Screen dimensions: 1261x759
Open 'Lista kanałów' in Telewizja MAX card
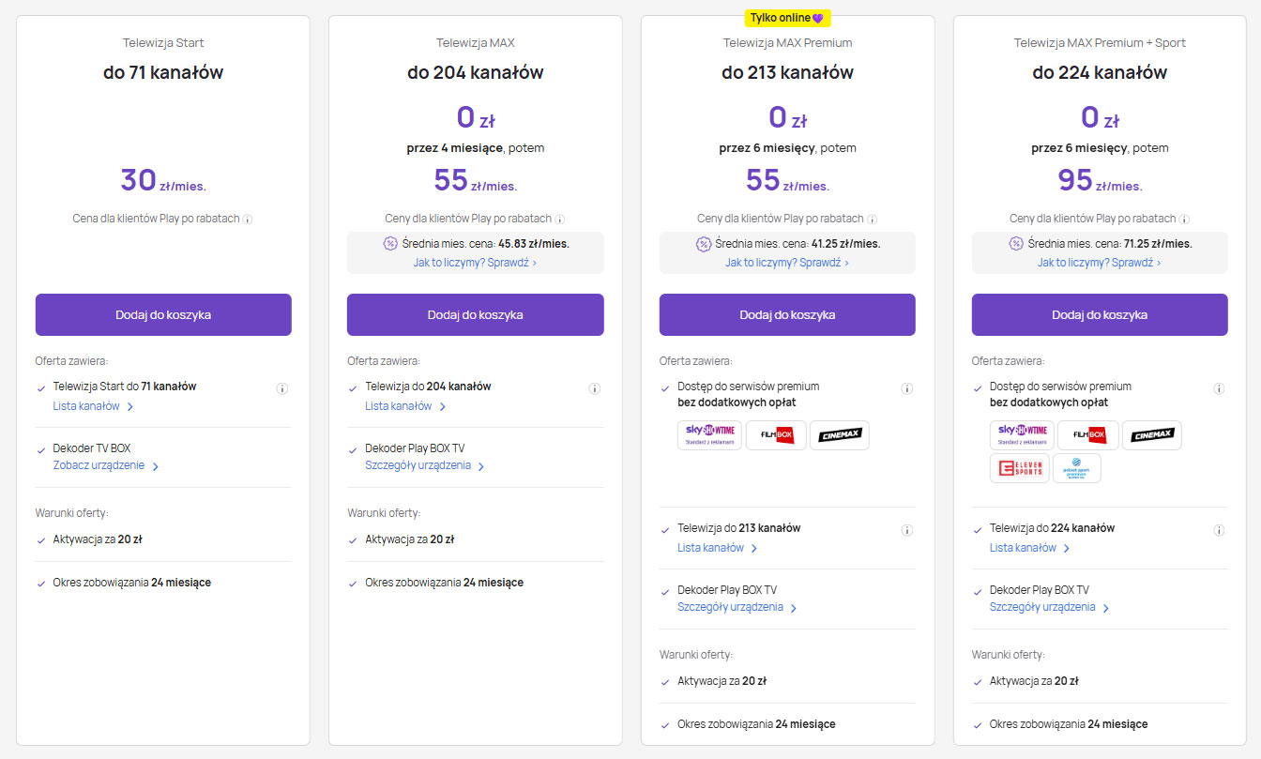[399, 406]
